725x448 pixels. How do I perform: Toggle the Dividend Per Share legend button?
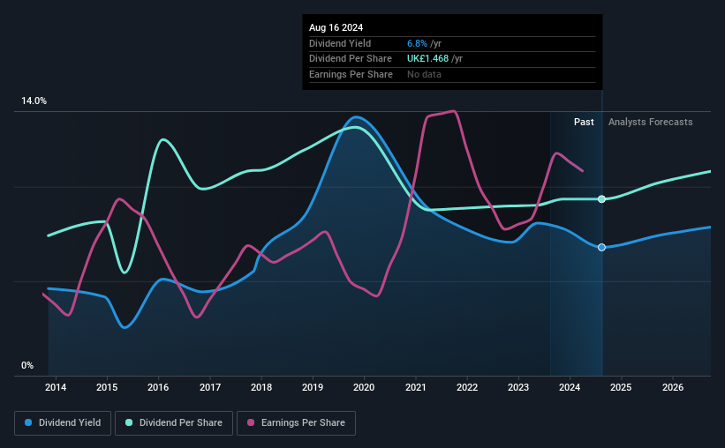tap(174, 423)
